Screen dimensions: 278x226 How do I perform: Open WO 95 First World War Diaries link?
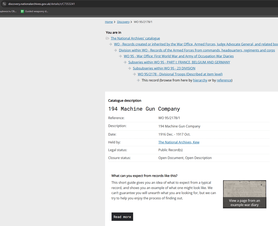coord(178,56)
